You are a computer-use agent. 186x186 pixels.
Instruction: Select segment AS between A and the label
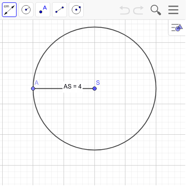point(49,89)
